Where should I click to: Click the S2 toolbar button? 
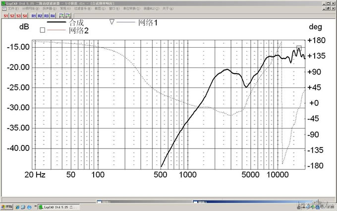(12, 15)
